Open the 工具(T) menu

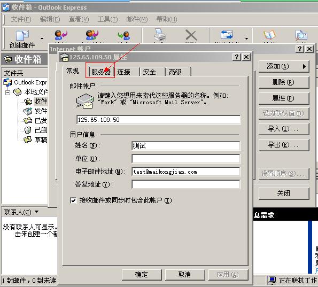[x=107, y=19]
